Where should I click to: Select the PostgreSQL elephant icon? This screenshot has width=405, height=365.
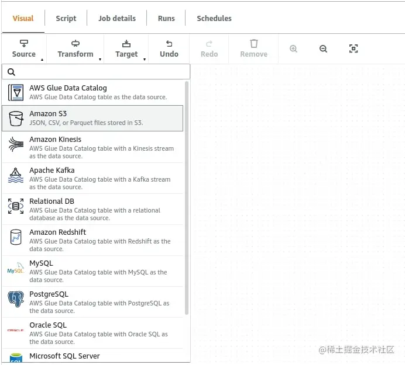pos(16,299)
